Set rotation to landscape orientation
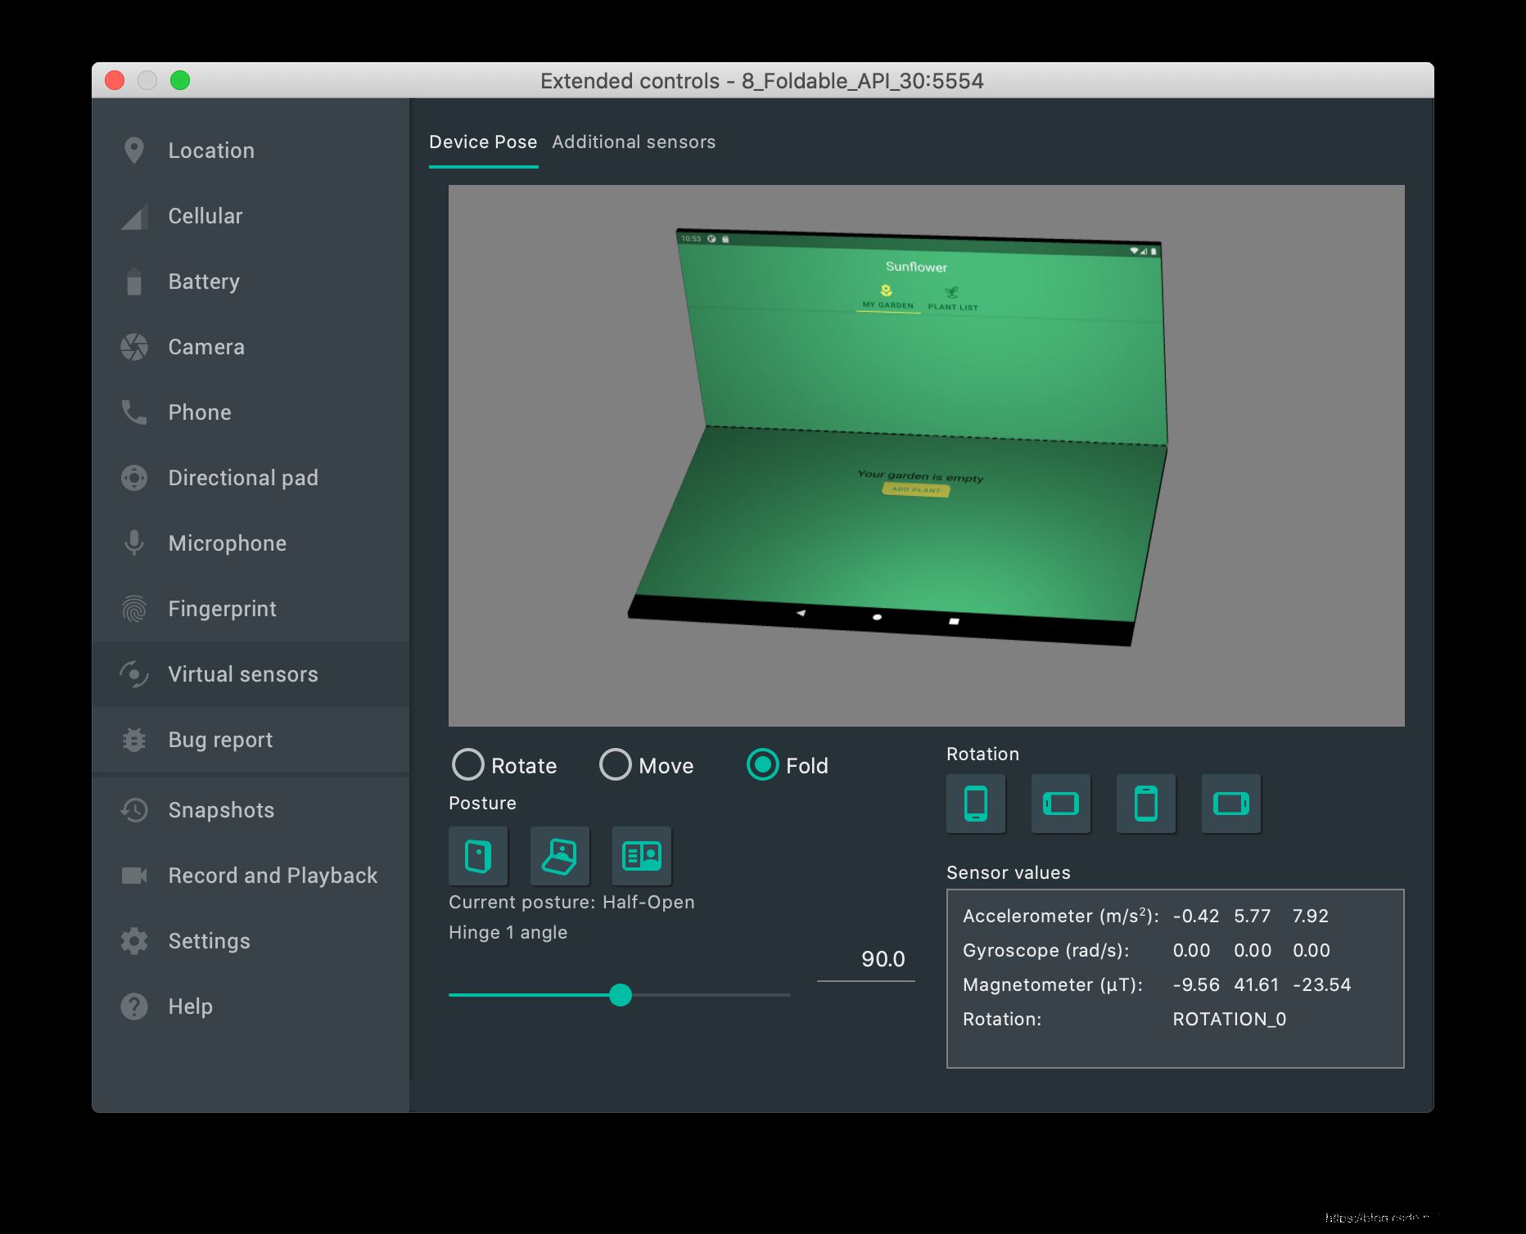 [1060, 804]
